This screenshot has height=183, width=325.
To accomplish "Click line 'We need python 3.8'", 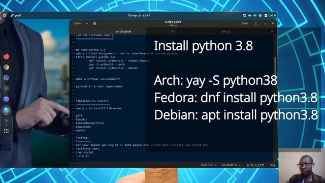I will pyautogui.click(x=90, y=50).
